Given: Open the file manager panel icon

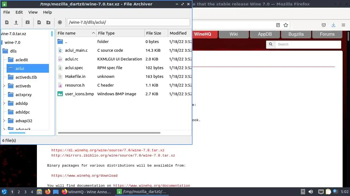Looking at the screenshot, I should 39,192.
